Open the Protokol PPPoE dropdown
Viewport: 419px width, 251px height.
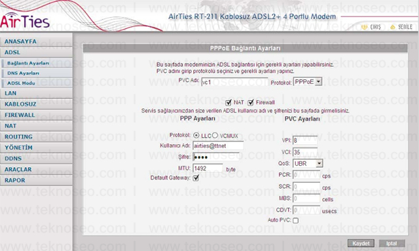click(308, 82)
